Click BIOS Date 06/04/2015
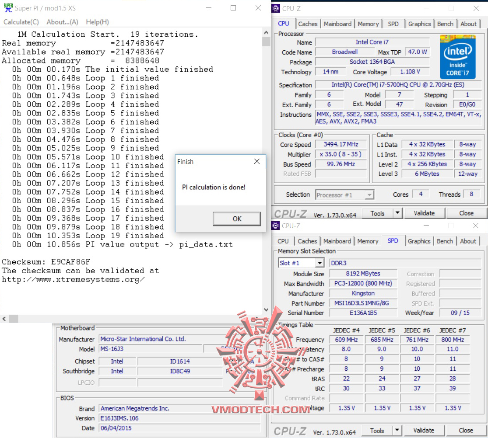488x438 pixels. [x=179, y=428]
